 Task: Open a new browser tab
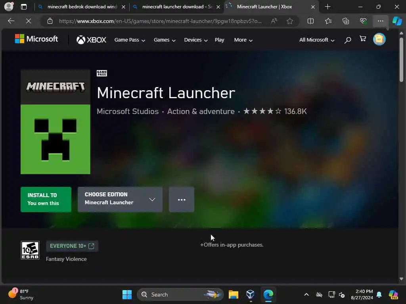tap(327, 7)
